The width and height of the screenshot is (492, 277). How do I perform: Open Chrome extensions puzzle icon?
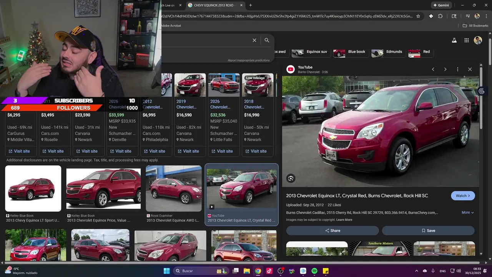pos(440,16)
